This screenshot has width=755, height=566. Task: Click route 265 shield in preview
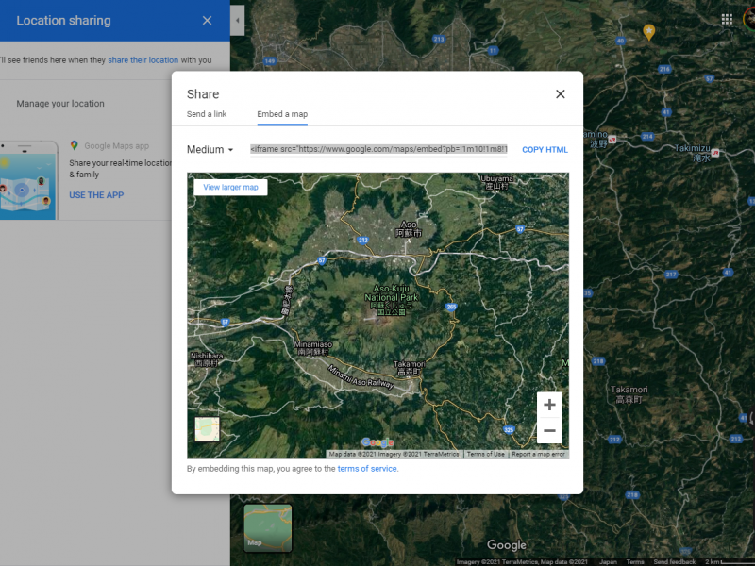coord(451,307)
